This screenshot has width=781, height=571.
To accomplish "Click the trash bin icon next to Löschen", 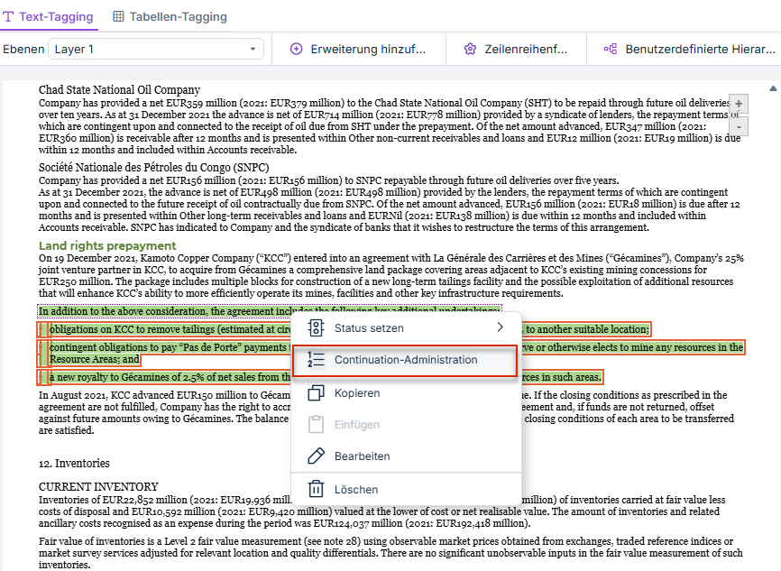I will tap(316, 489).
